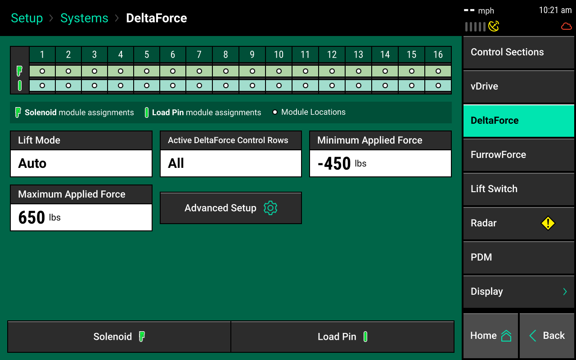Expand the Display menu chevron
This screenshot has width=576, height=360.
coord(565,292)
